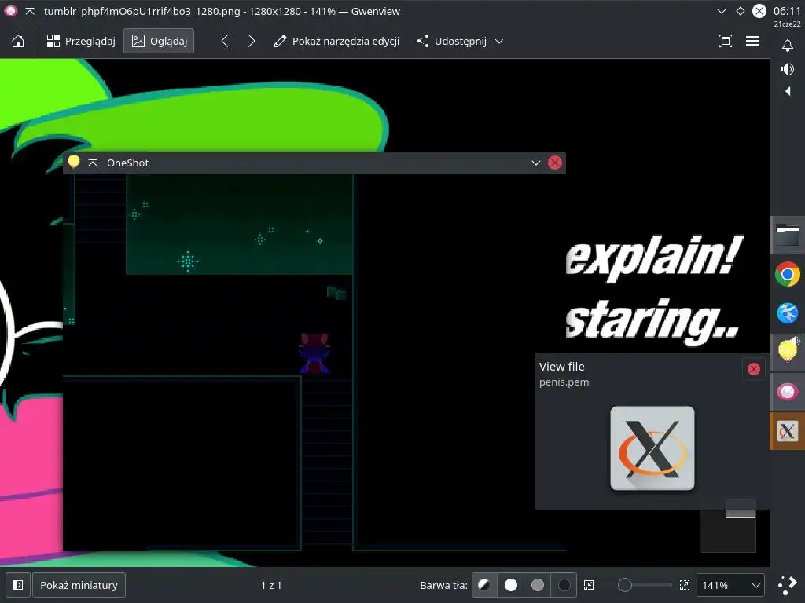
Task: Click Pokaż miniatury button
Action: [79, 585]
